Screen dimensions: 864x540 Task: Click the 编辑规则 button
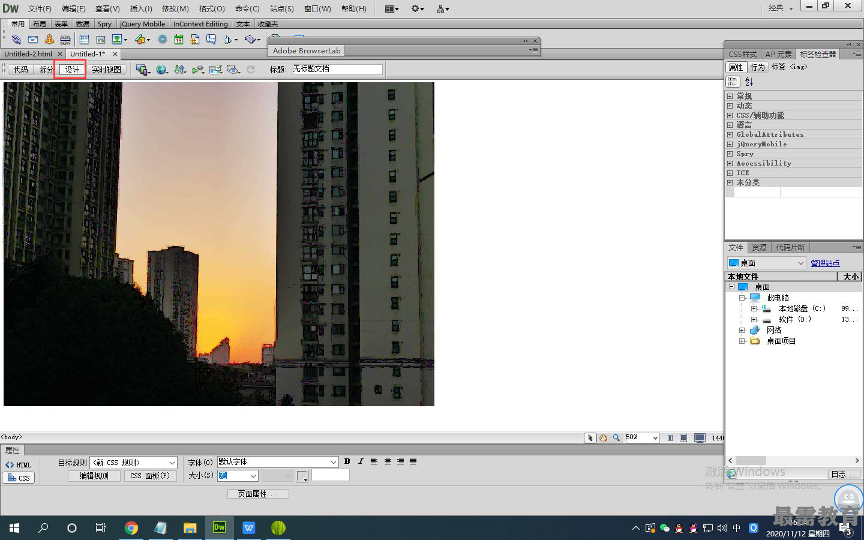point(94,476)
